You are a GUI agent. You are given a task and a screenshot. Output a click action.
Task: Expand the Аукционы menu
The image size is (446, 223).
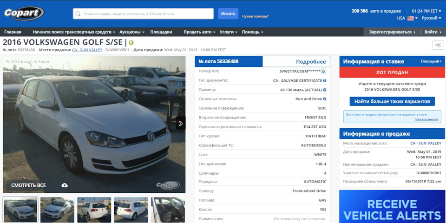point(132,32)
